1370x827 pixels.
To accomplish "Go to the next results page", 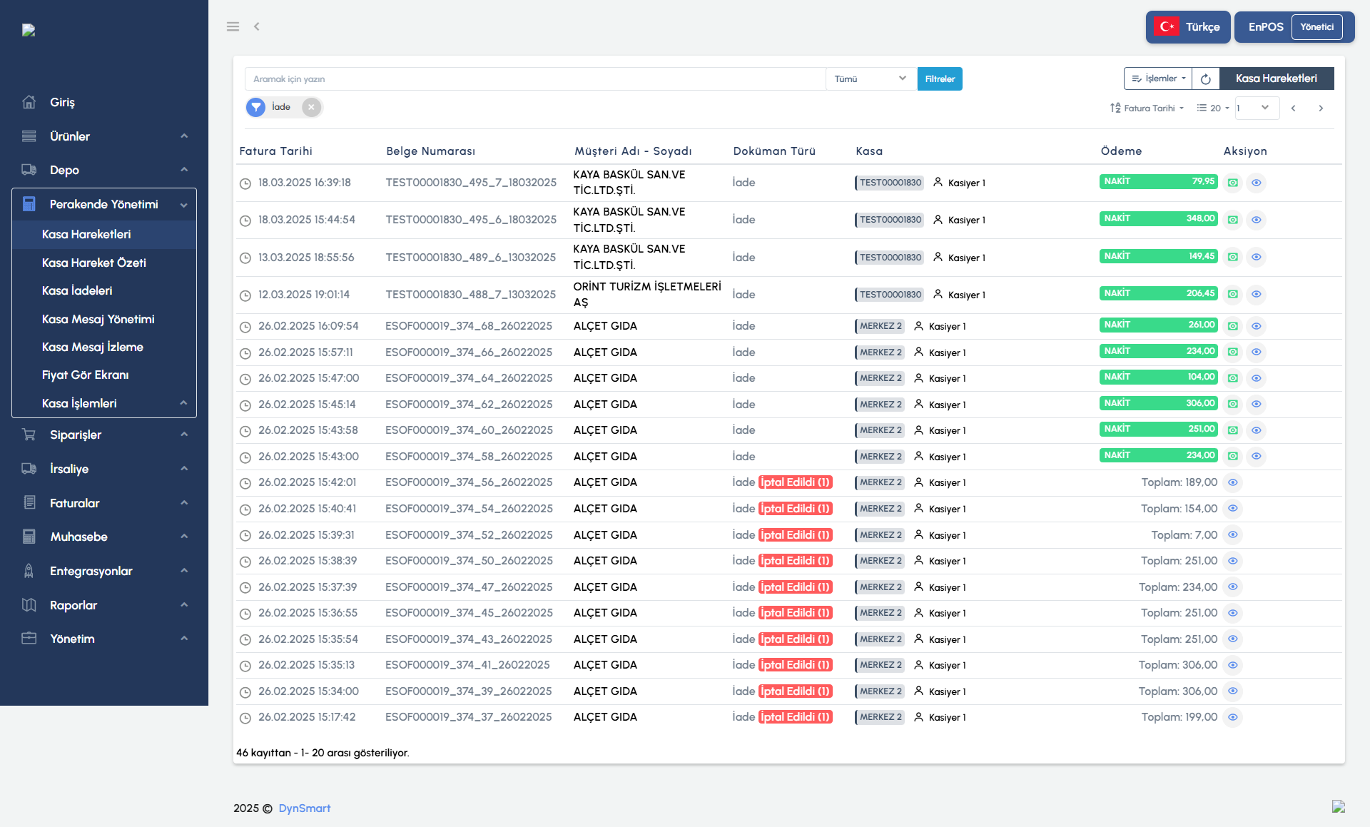I will [x=1321, y=108].
